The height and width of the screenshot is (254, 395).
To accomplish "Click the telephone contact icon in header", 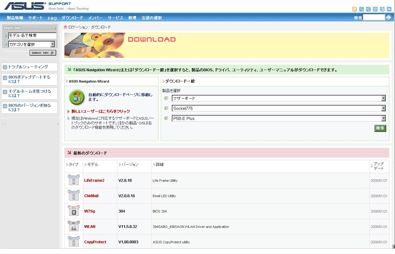I will 375,9.
